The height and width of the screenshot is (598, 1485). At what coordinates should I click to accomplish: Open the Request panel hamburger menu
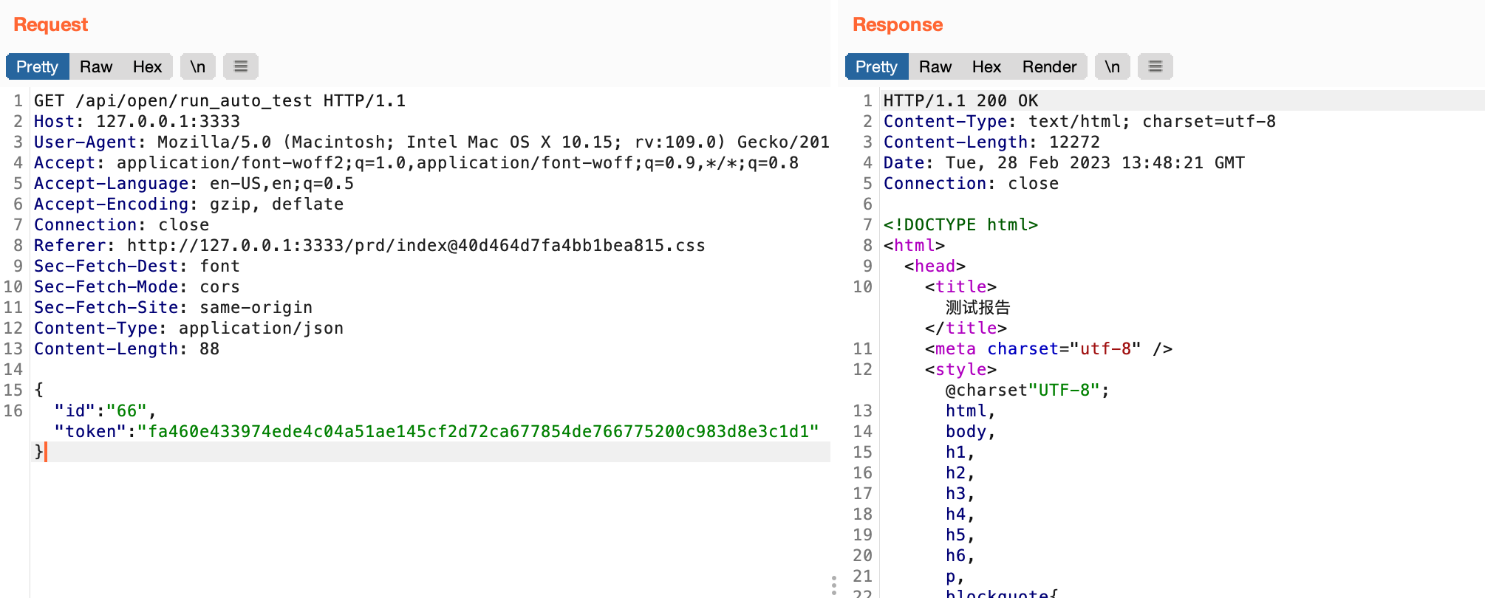point(240,66)
